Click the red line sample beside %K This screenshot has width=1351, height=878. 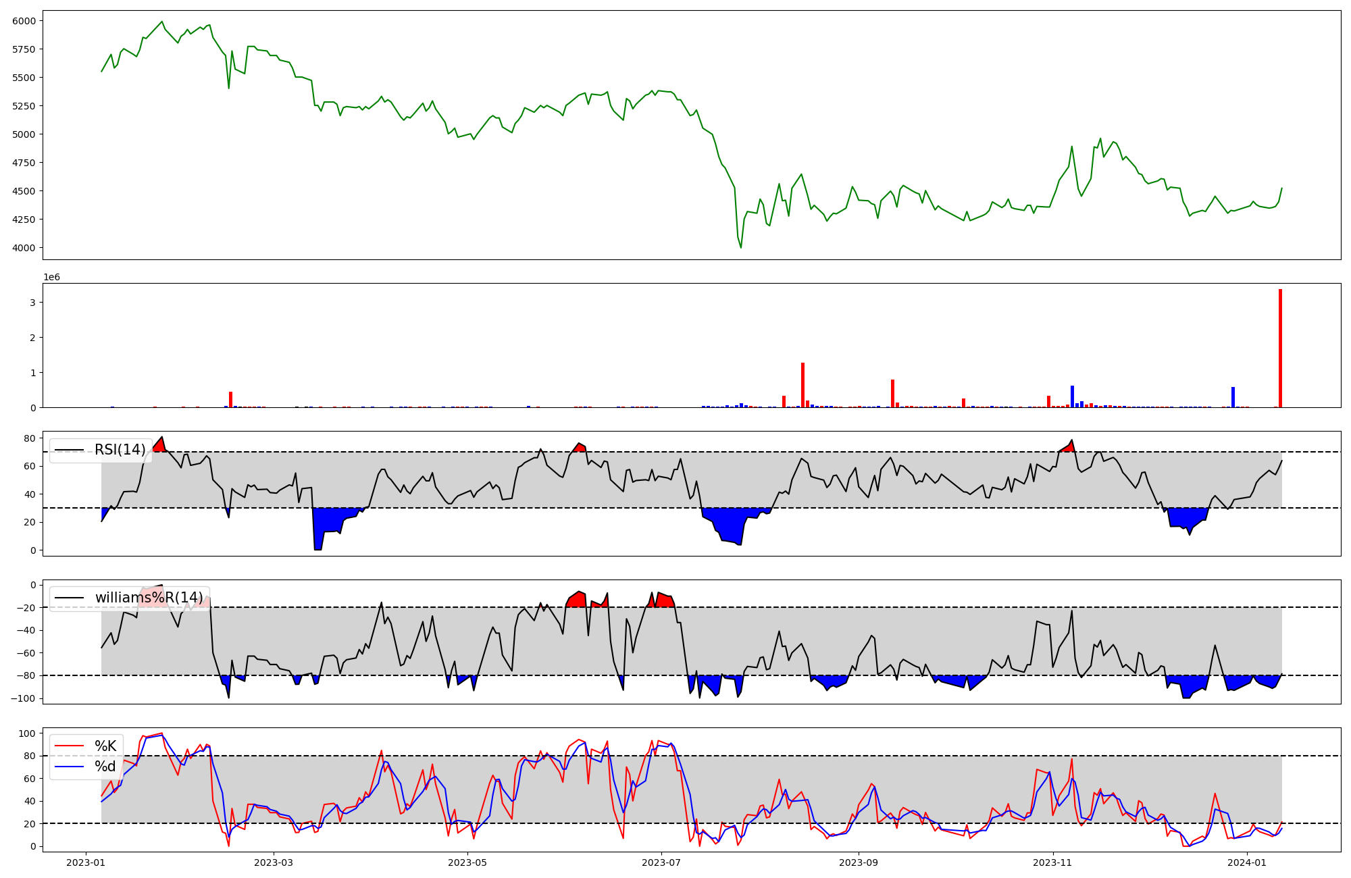tap(69, 746)
